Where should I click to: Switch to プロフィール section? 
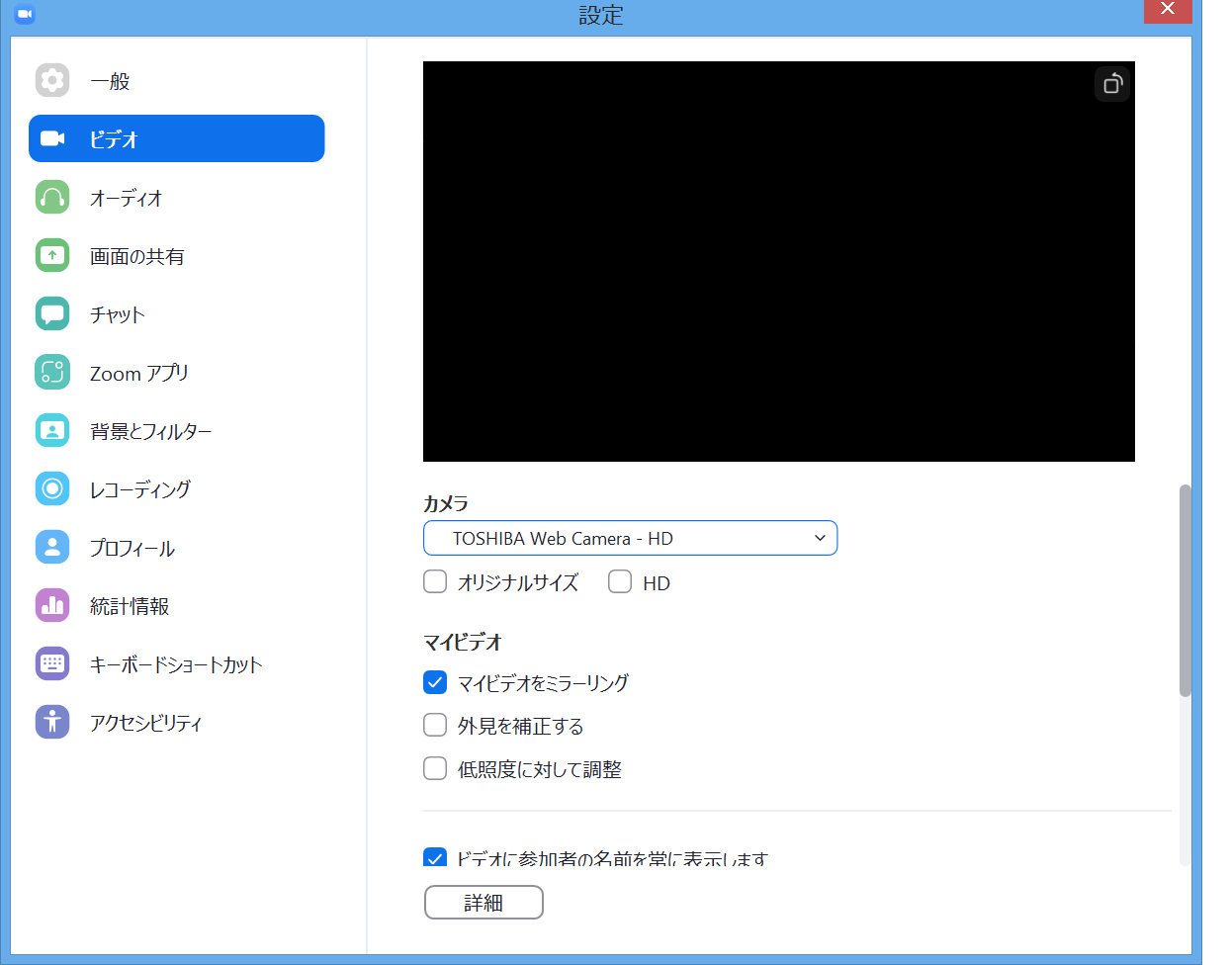(x=176, y=547)
